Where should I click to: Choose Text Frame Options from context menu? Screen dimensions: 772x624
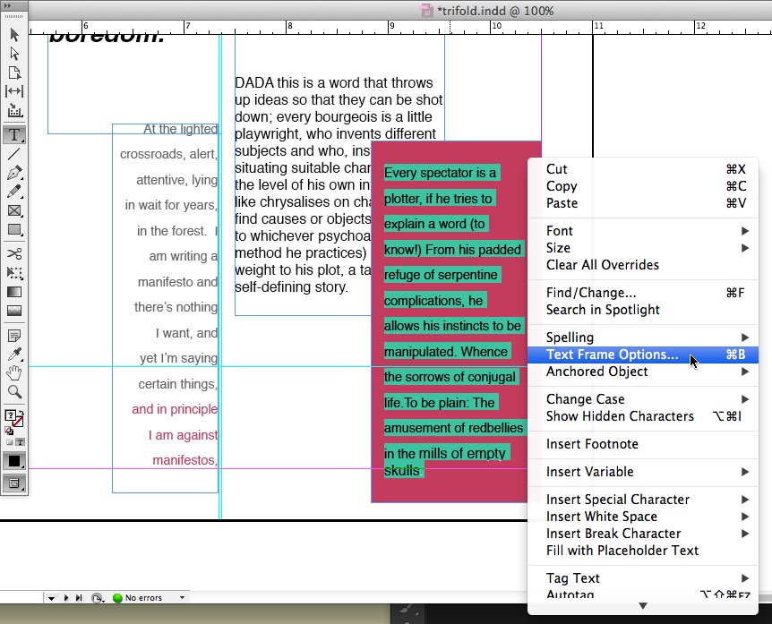613,355
